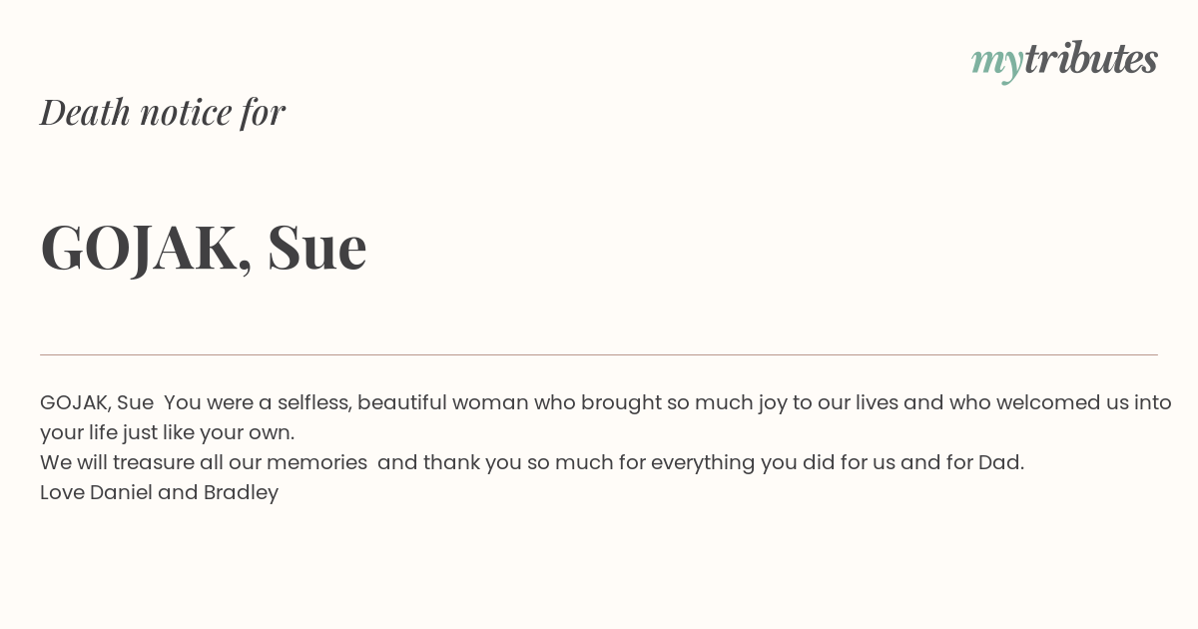The width and height of the screenshot is (1198, 629).
Task: Select the large "GOJAK, Sue" title
Action: [x=204, y=247]
